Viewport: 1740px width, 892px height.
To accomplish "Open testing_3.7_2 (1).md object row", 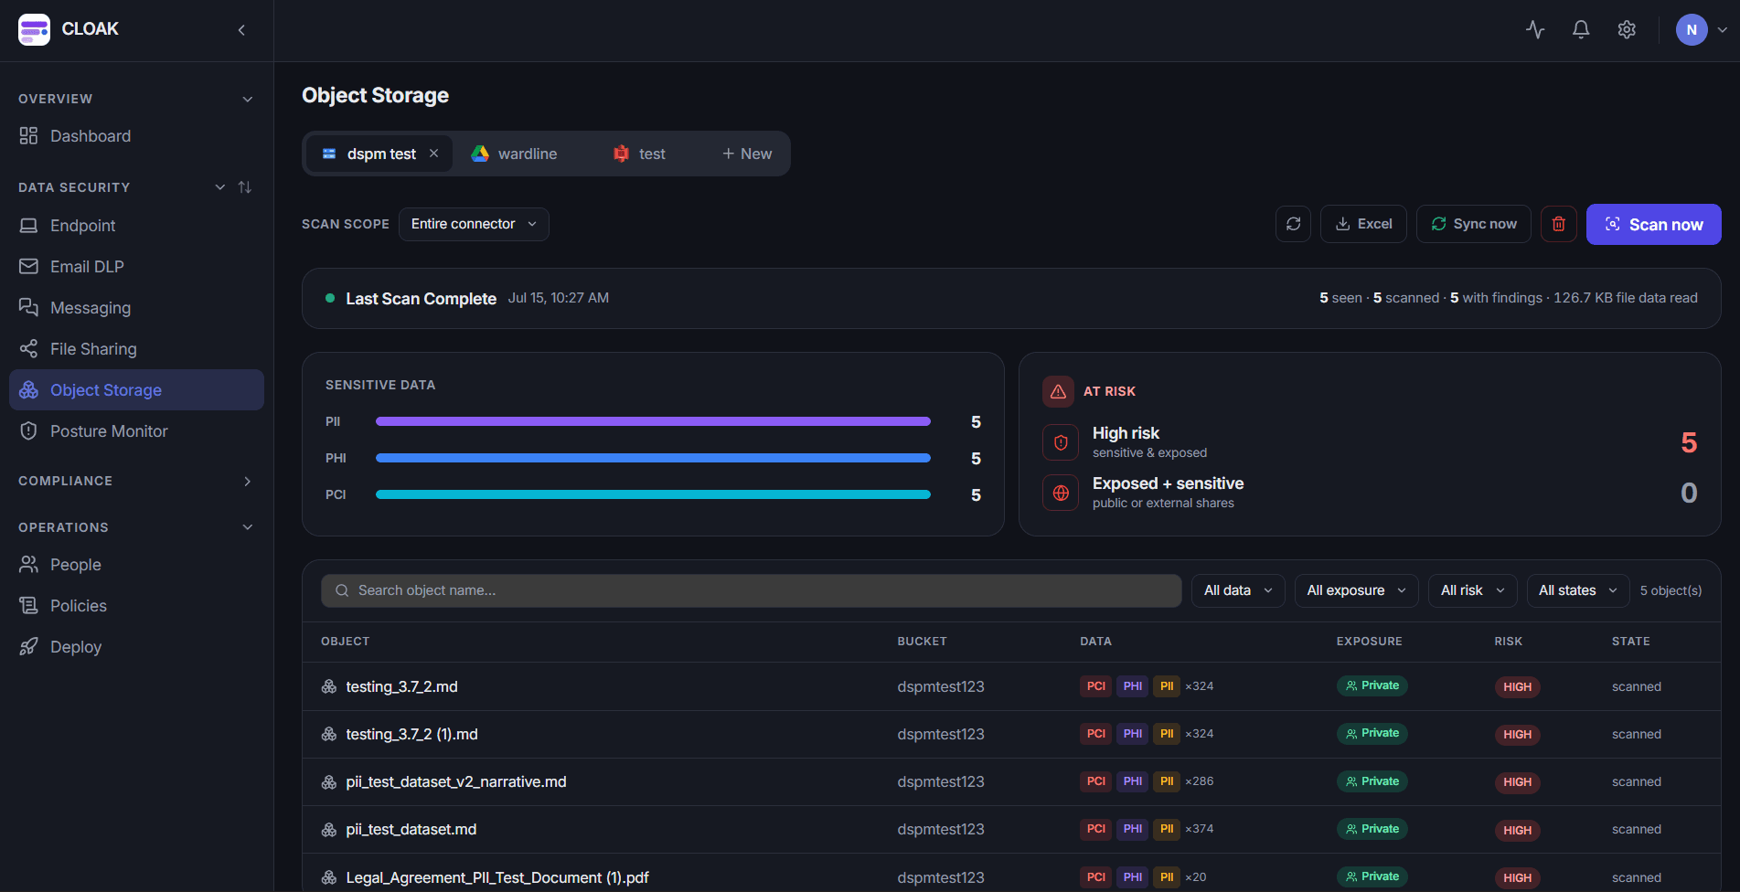I will [x=1011, y=734].
